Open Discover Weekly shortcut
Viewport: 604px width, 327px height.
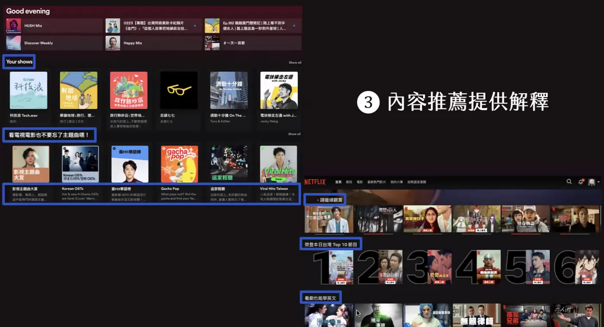(x=54, y=43)
